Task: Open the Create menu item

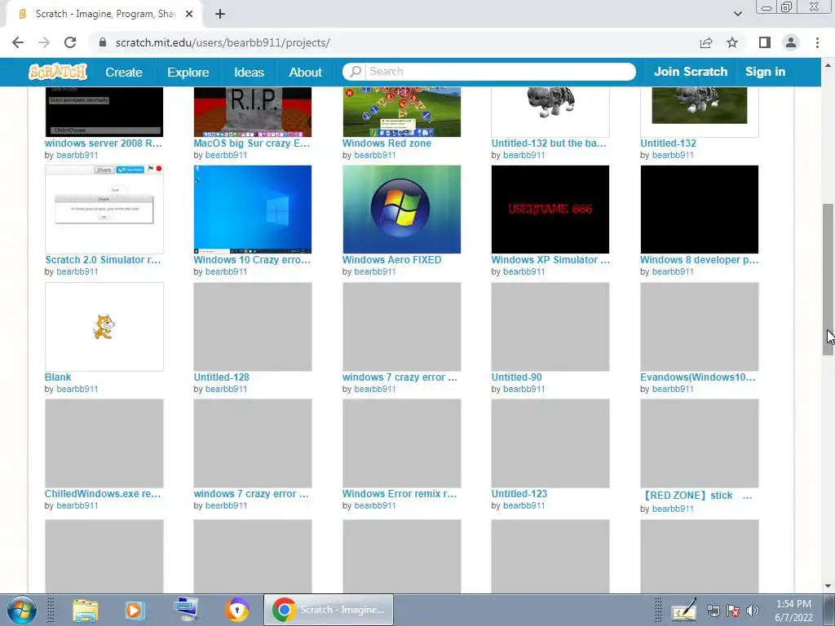Action: click(124, 72)
